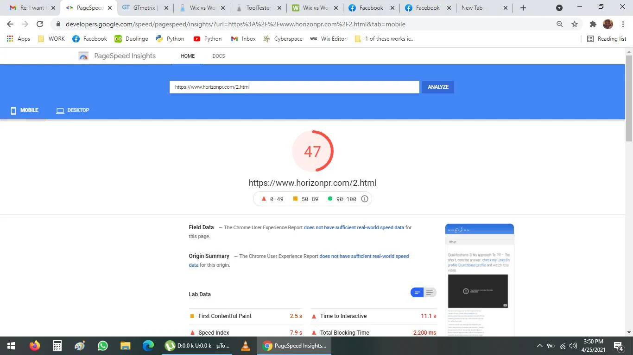
Task: Open WhatsApp from the taskbar
Action: coord(102,346)
